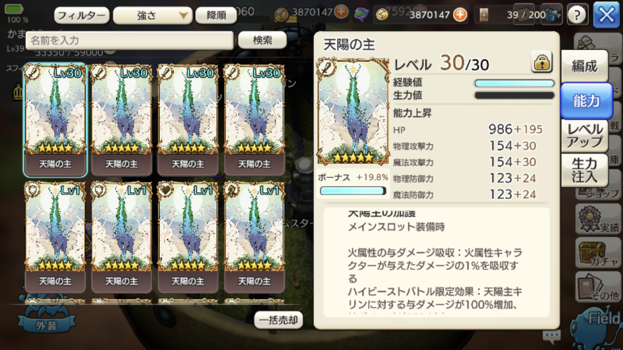
Task: Open the 実績 achievements medal icon
Action: pos(598,219)
